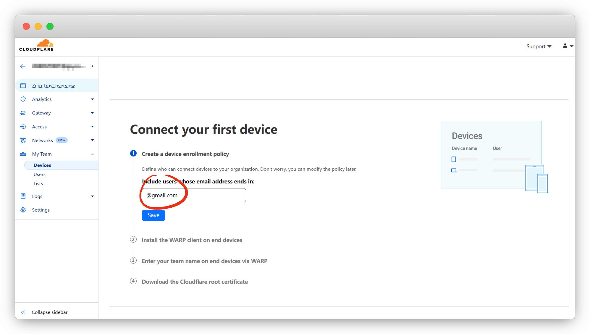The height and width of the screenshot is (334, 590).
Task: Open Gateway in the sidebar
Action: (x=41, y=113)
